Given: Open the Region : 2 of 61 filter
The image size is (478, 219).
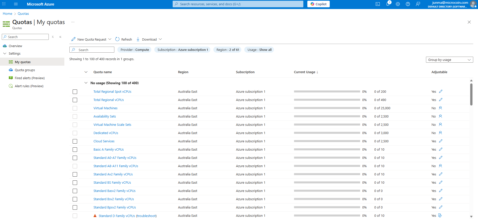Looking at the screenshot, I should tap(227, 50).
